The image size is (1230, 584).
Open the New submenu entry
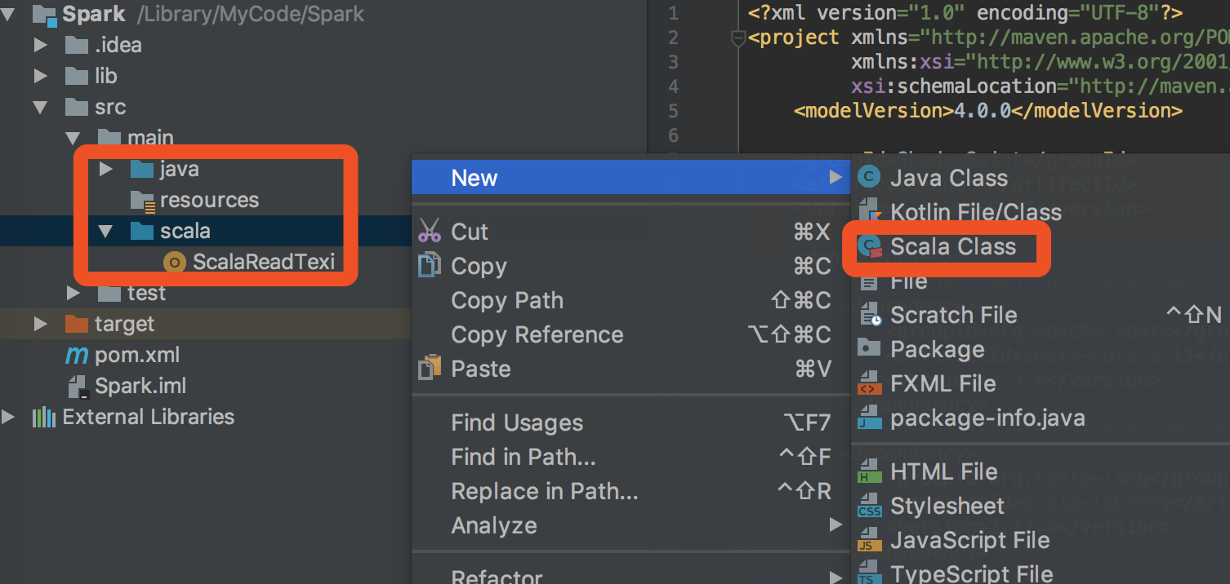click(x=630, y=177)
